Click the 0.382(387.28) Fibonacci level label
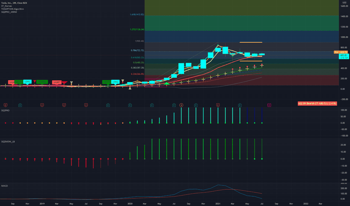 (137, 68)
